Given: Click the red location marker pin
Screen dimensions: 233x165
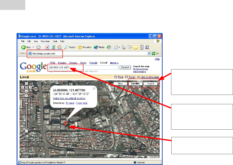Looking at the screenshot, I should (65, 124).
